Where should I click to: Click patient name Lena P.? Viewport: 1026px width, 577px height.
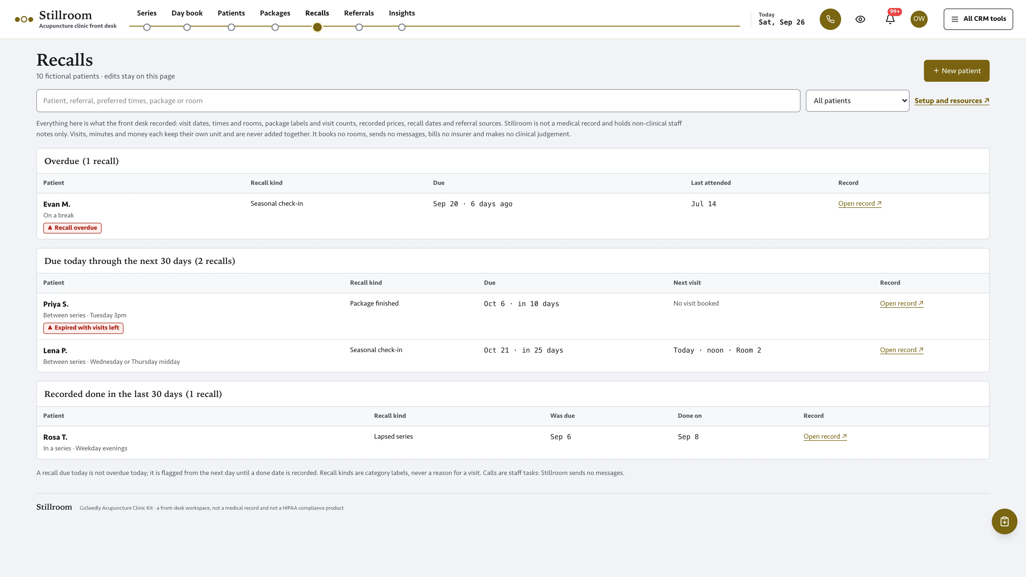pos(55,351)
